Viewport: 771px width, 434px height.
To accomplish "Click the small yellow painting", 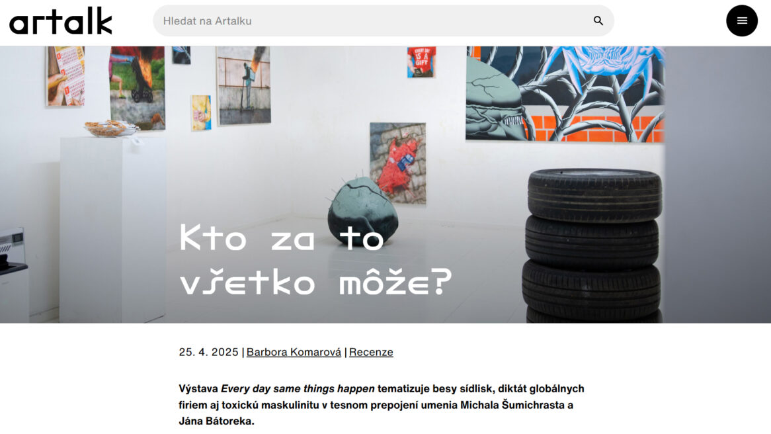I will [201, 112].
